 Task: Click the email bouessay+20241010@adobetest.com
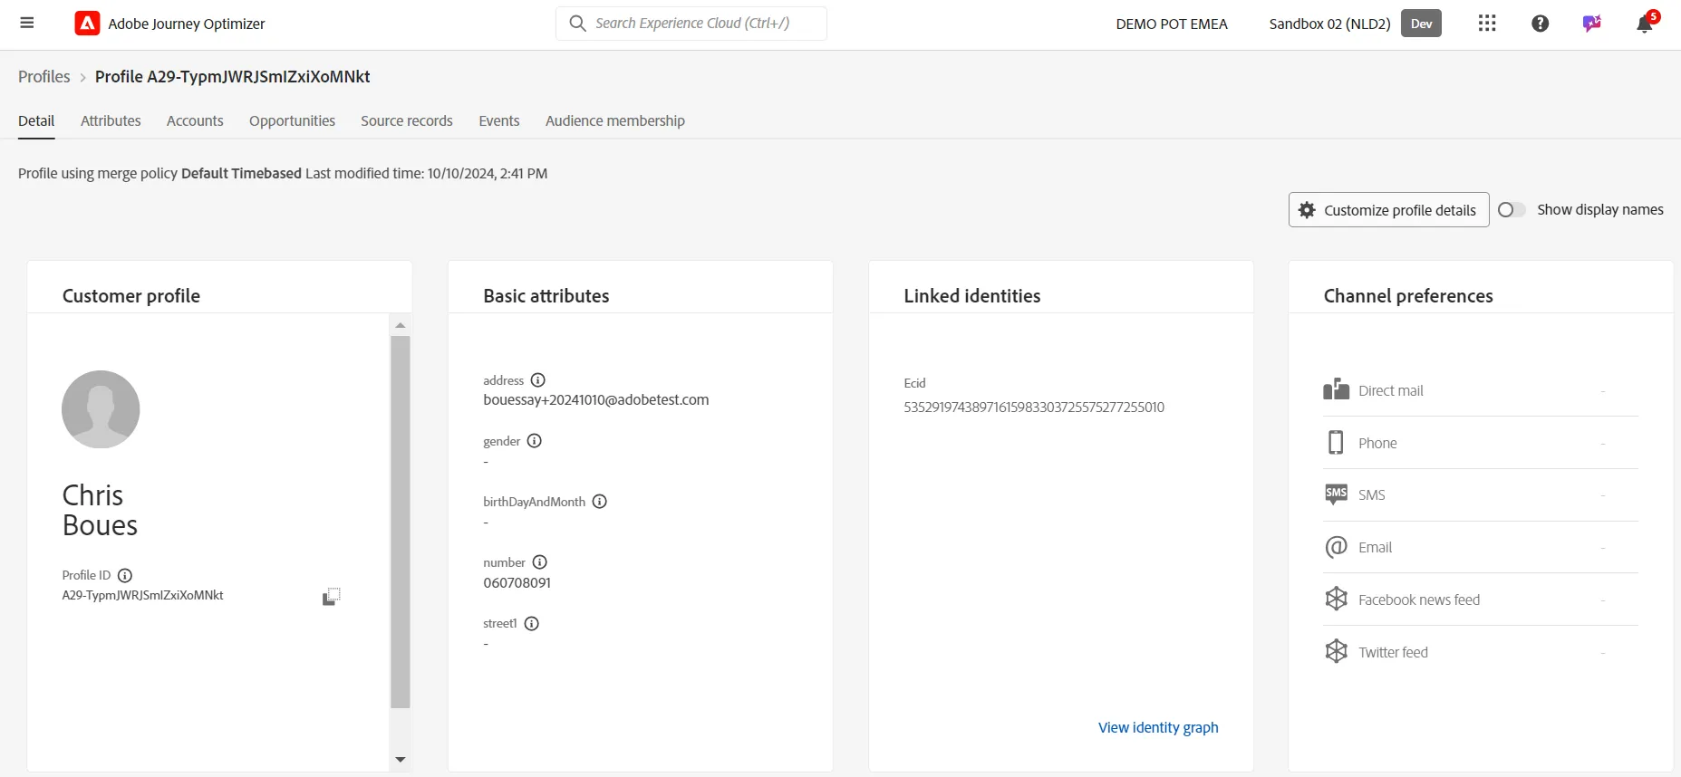pos(596,400)
